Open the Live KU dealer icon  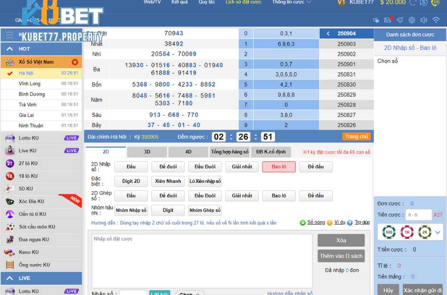[x=10, y=151]
